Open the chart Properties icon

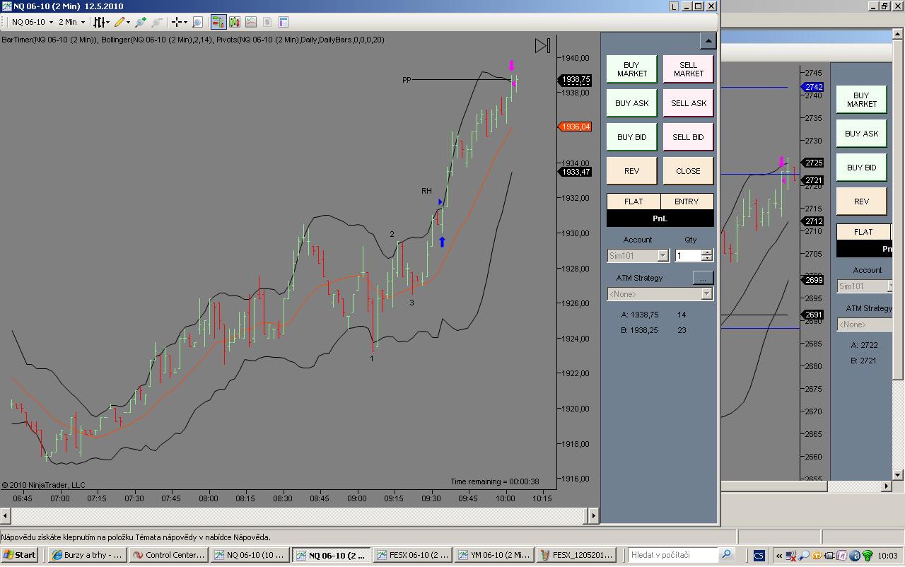(284, 22)
